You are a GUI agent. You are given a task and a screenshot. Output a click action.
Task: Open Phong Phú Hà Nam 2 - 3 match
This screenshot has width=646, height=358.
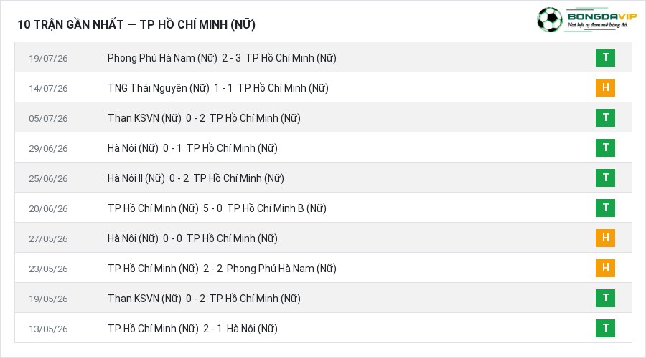(222, 58)
